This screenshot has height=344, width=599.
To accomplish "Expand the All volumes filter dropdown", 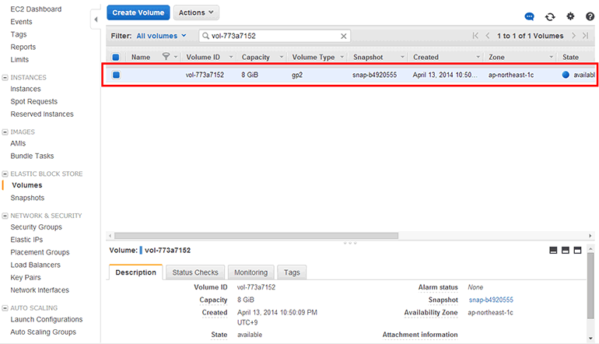I will 162,36.
